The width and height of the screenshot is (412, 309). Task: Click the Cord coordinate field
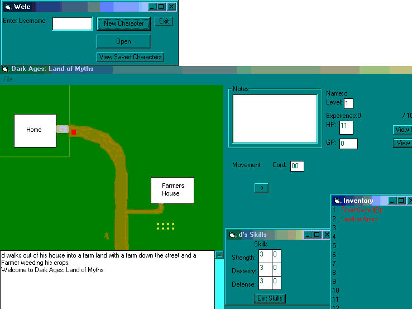(x=297, y=166)
